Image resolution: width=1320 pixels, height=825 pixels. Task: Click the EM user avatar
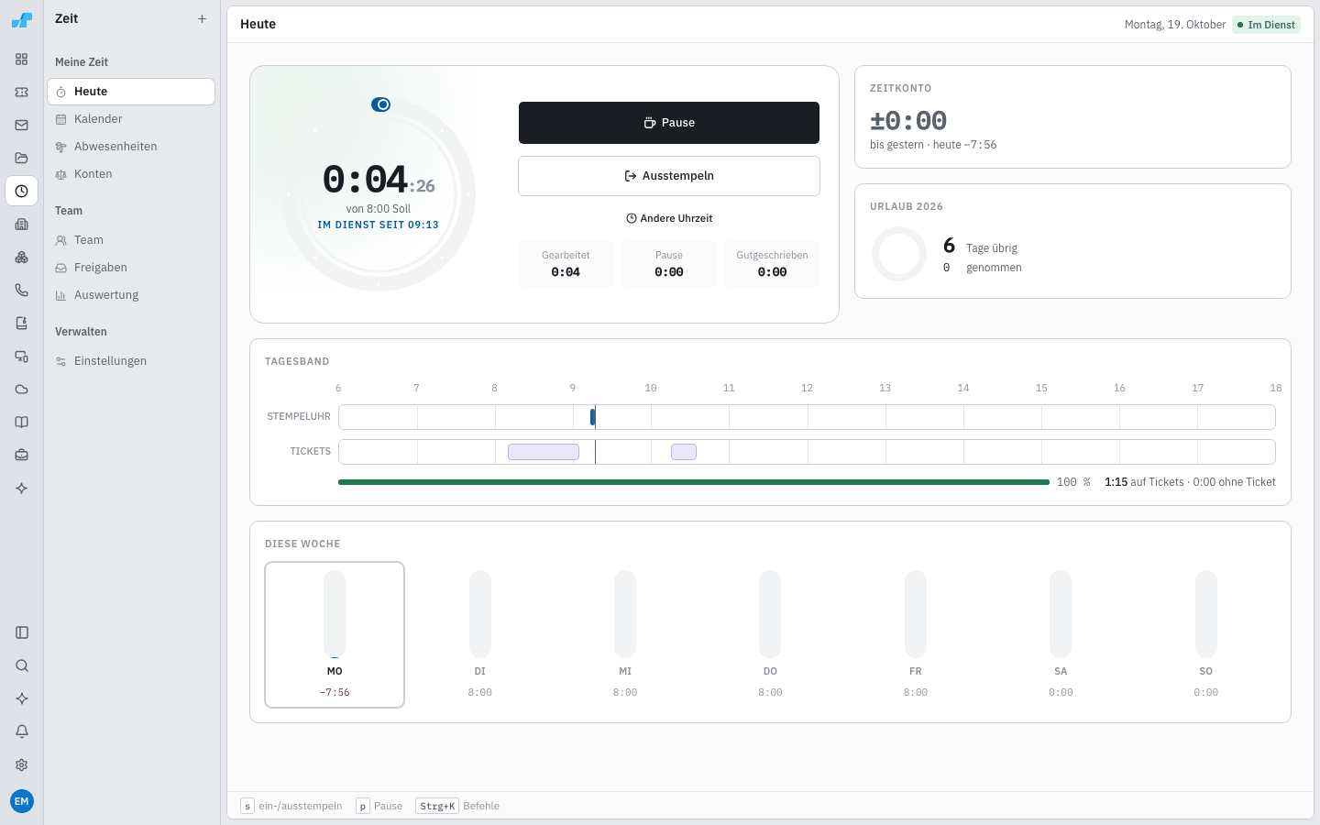(x=22, y=801)
